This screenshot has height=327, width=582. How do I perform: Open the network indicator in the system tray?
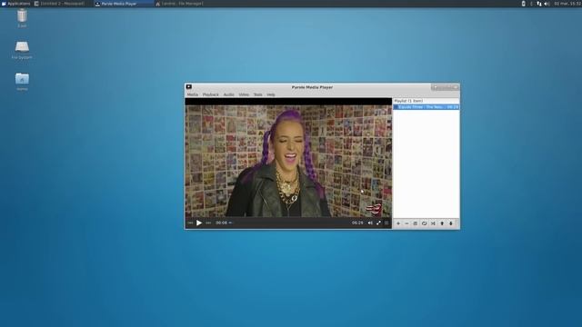[x=539, y=4]
